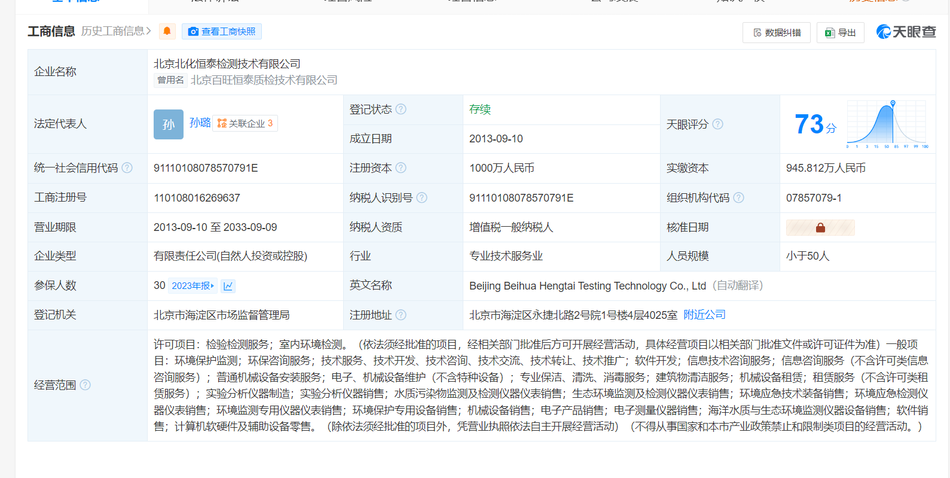950x478 pixels.
Task: Select organization code 07857079-1
Action: click(x=814, y=198)
